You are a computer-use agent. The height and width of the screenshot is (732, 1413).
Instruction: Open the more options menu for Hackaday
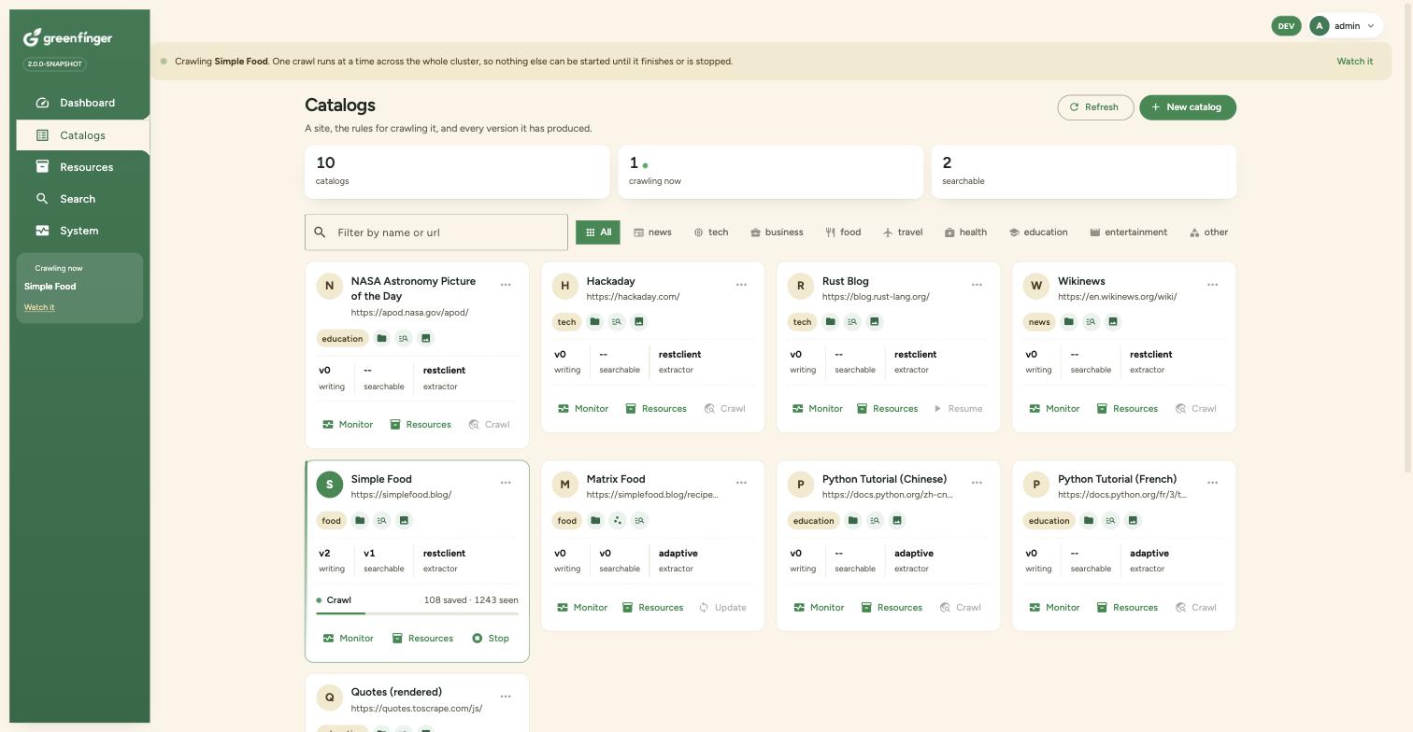coord(741,285)
